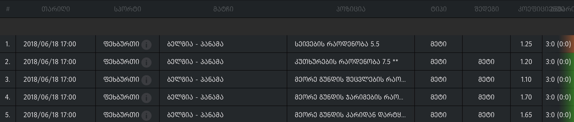Click the info icon in row 2

coord(146,62)
